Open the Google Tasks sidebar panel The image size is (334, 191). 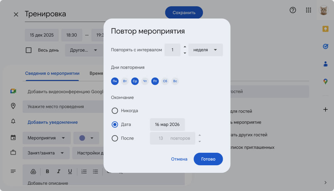326,46
